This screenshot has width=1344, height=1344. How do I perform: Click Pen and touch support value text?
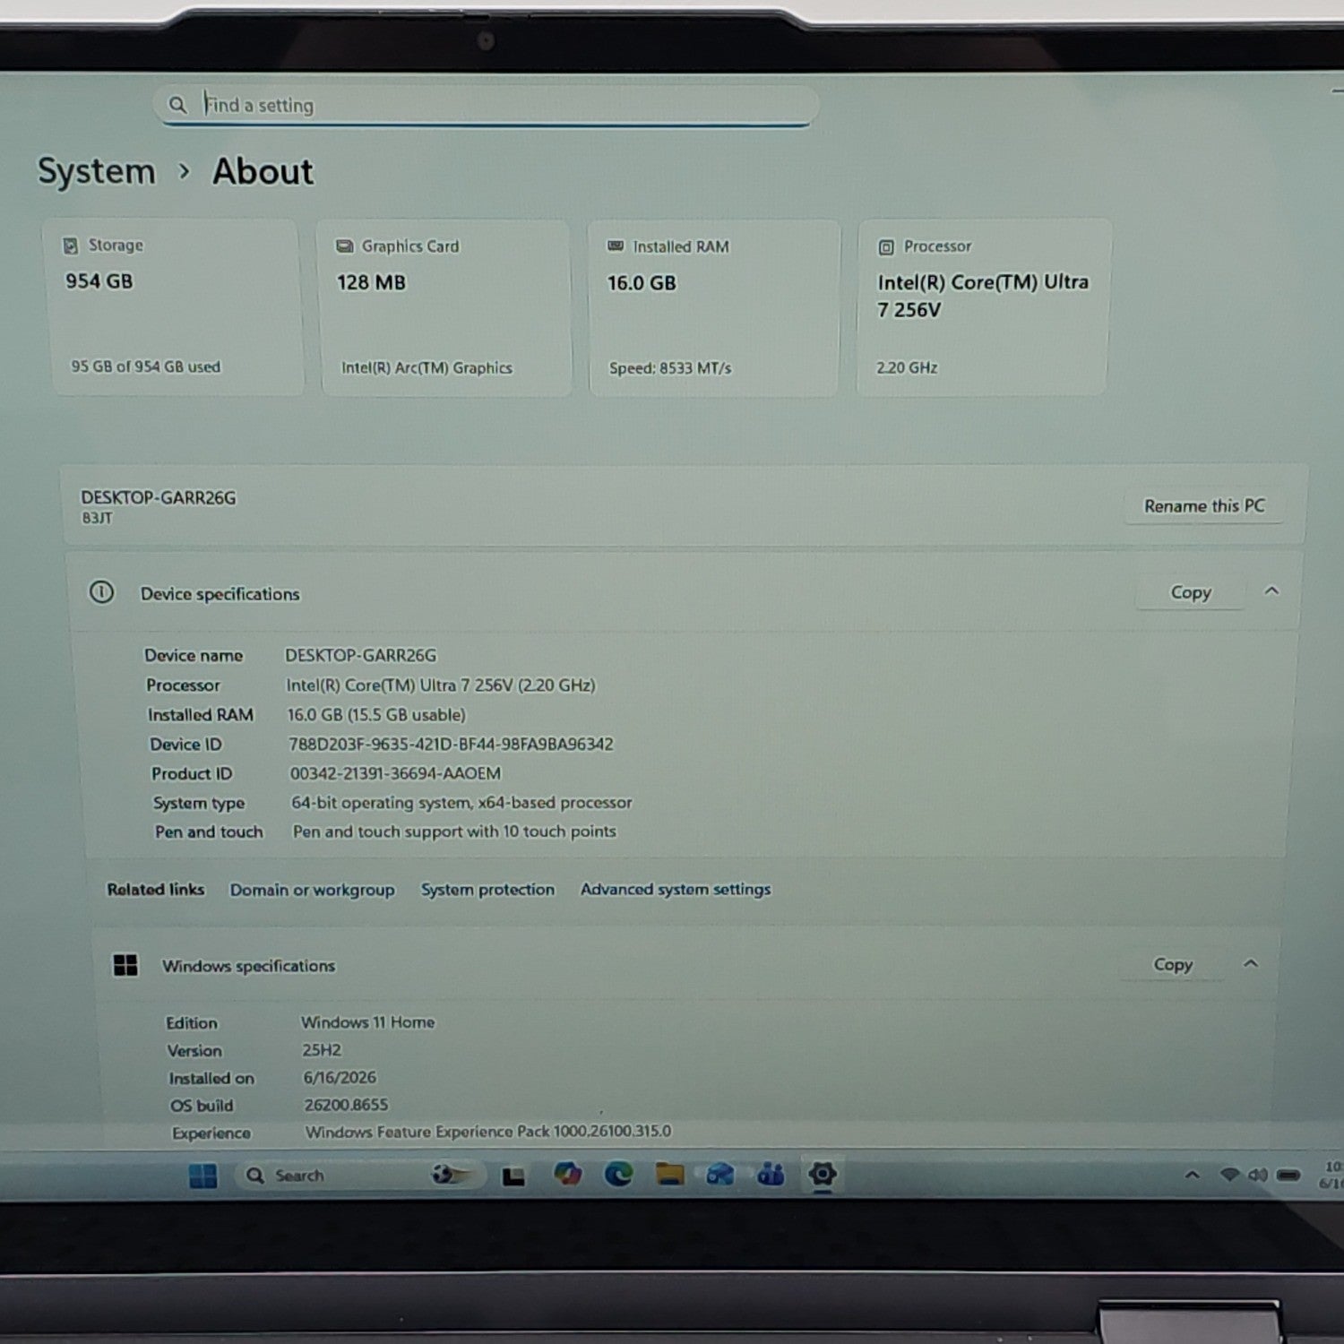[x=454, y=831]
